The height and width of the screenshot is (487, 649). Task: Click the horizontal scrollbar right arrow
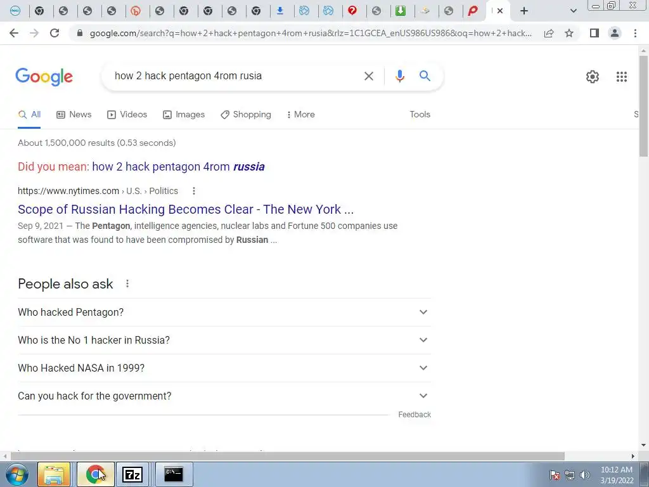point(633,456)
